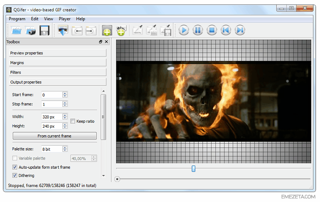Click the Stop frame input field
Viewport: 320px width, 202px height.
[x=52, y=104]
